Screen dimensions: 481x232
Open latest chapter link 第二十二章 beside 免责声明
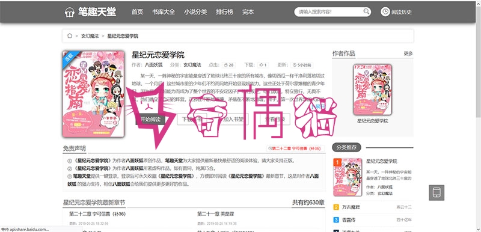(x=295, y=148)
